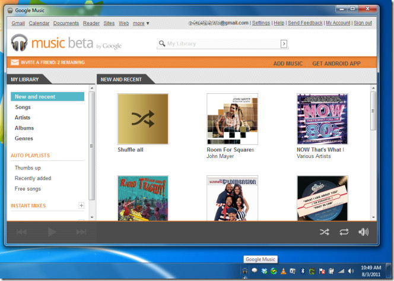
Task: Click the taskbar clock 10:49 AM
Action: click(x=371, y=268)
